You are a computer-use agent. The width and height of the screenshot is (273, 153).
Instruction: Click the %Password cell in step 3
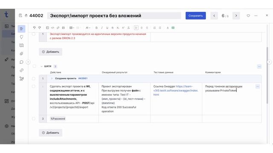point(73,119)
